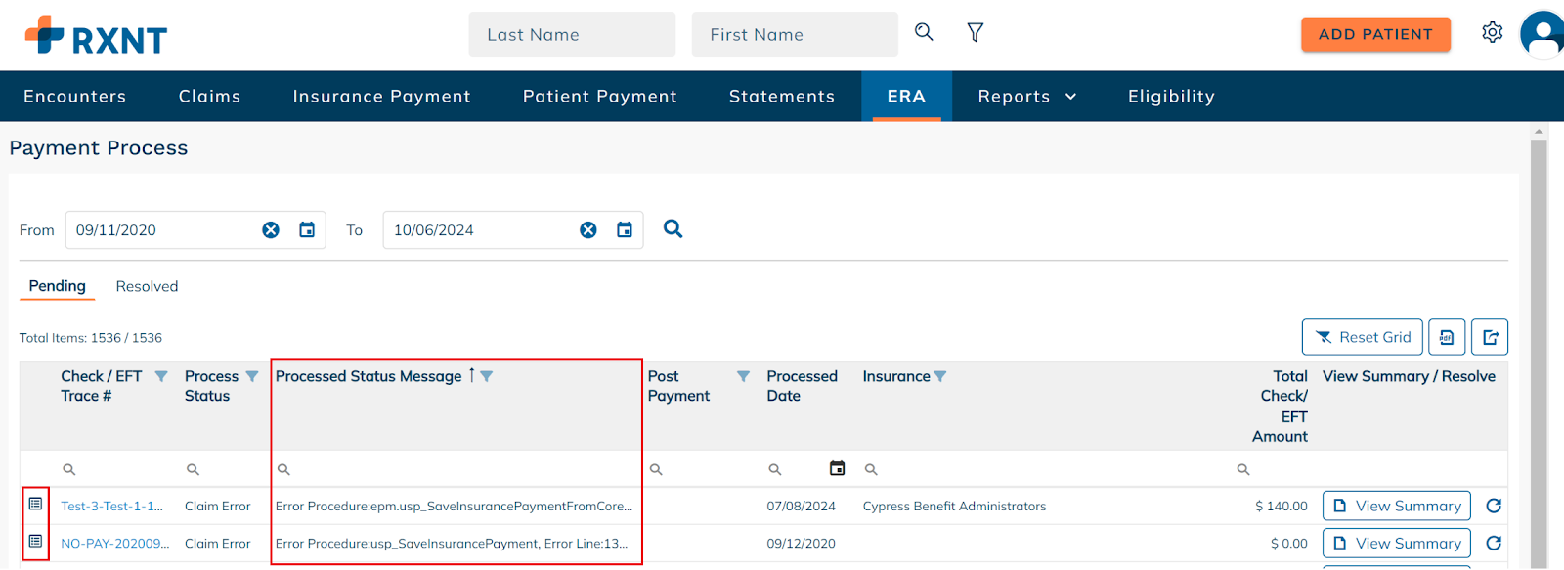Open the Post Payment column filter

coord(743,377)
